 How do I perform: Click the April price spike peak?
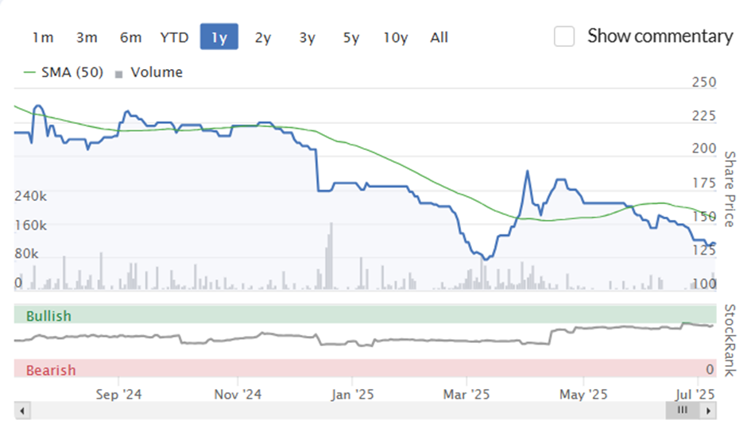528,172
